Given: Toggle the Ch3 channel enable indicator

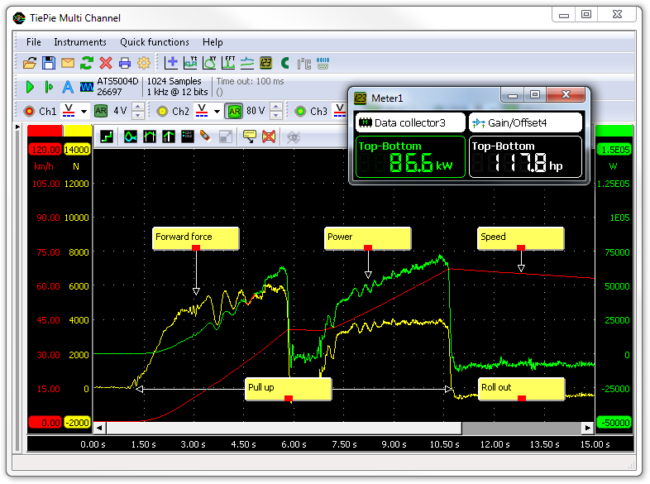Looking at the screenshot, I should (300, 111).
